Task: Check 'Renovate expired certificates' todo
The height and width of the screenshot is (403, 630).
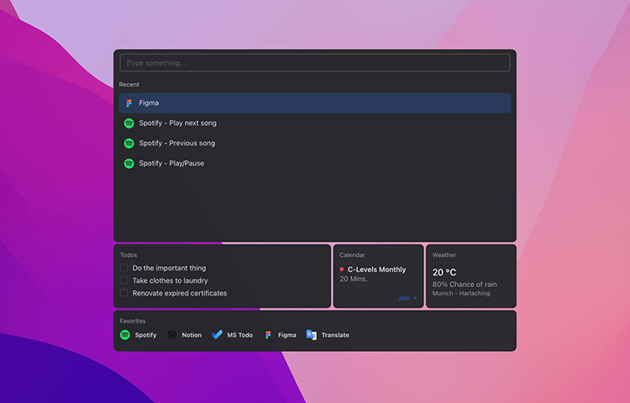Action: [x=123, y=293]
